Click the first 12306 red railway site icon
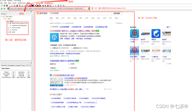This screenshot has width=192, height=111. coord(134,33)
